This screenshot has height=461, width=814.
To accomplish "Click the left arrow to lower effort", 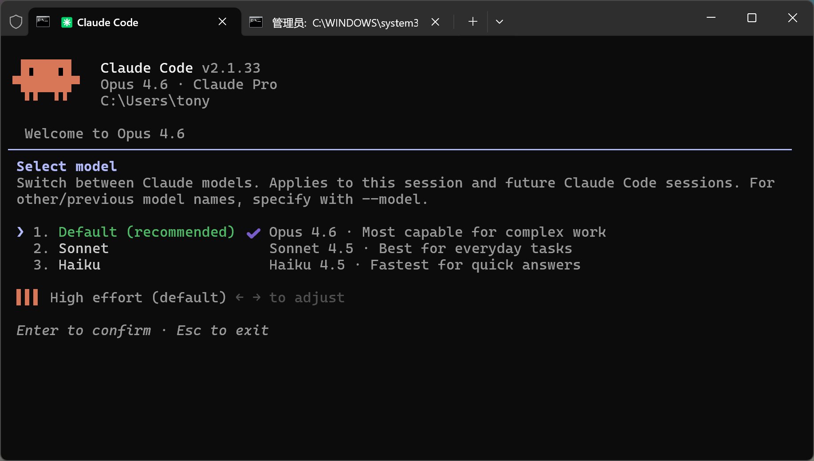I will point(240,297).
